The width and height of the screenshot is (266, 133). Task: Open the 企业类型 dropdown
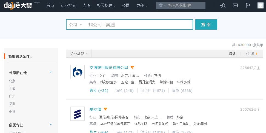tap(79, 54)
